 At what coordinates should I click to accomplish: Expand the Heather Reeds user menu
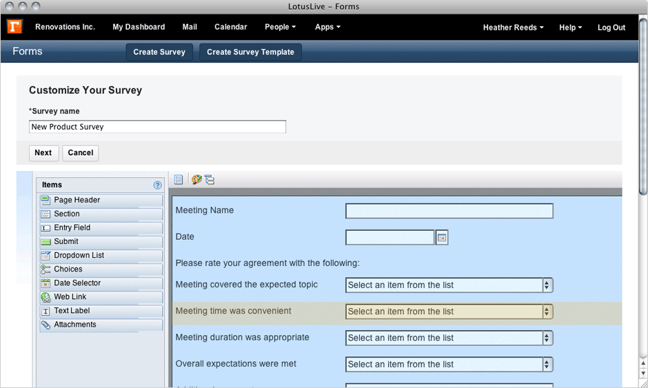pos(513,28)
